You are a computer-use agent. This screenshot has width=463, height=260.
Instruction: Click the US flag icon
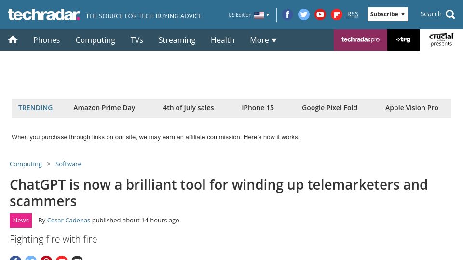[x=259, y=15]
